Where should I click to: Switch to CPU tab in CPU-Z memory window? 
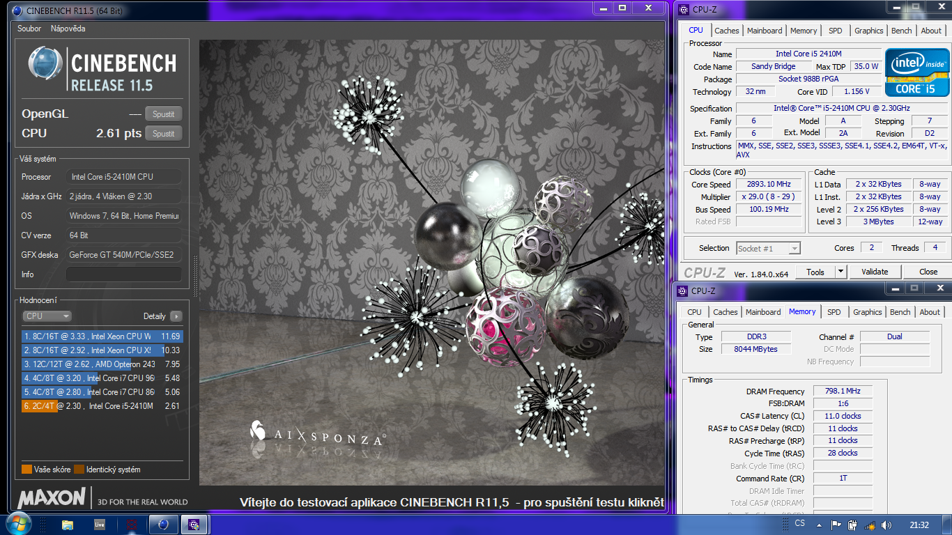coord(694,312)
